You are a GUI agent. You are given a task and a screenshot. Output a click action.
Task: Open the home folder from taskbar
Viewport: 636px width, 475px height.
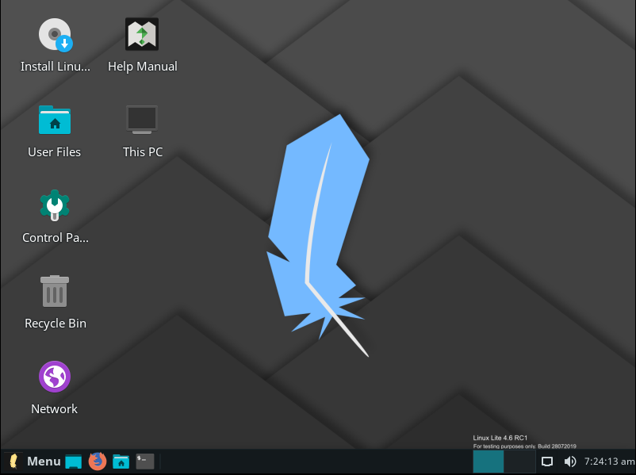[121, 462]
